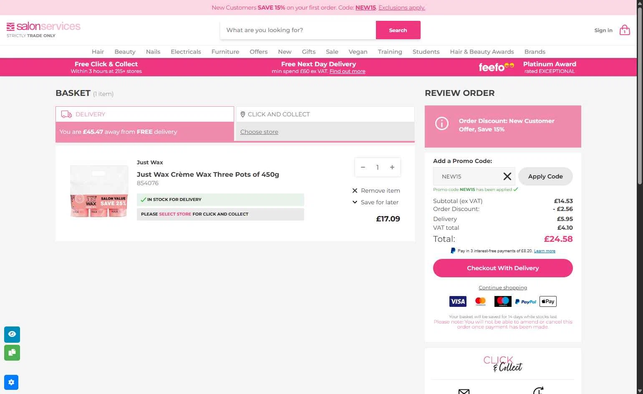
Task: Click the delivery truck icon
Action: 66,114
